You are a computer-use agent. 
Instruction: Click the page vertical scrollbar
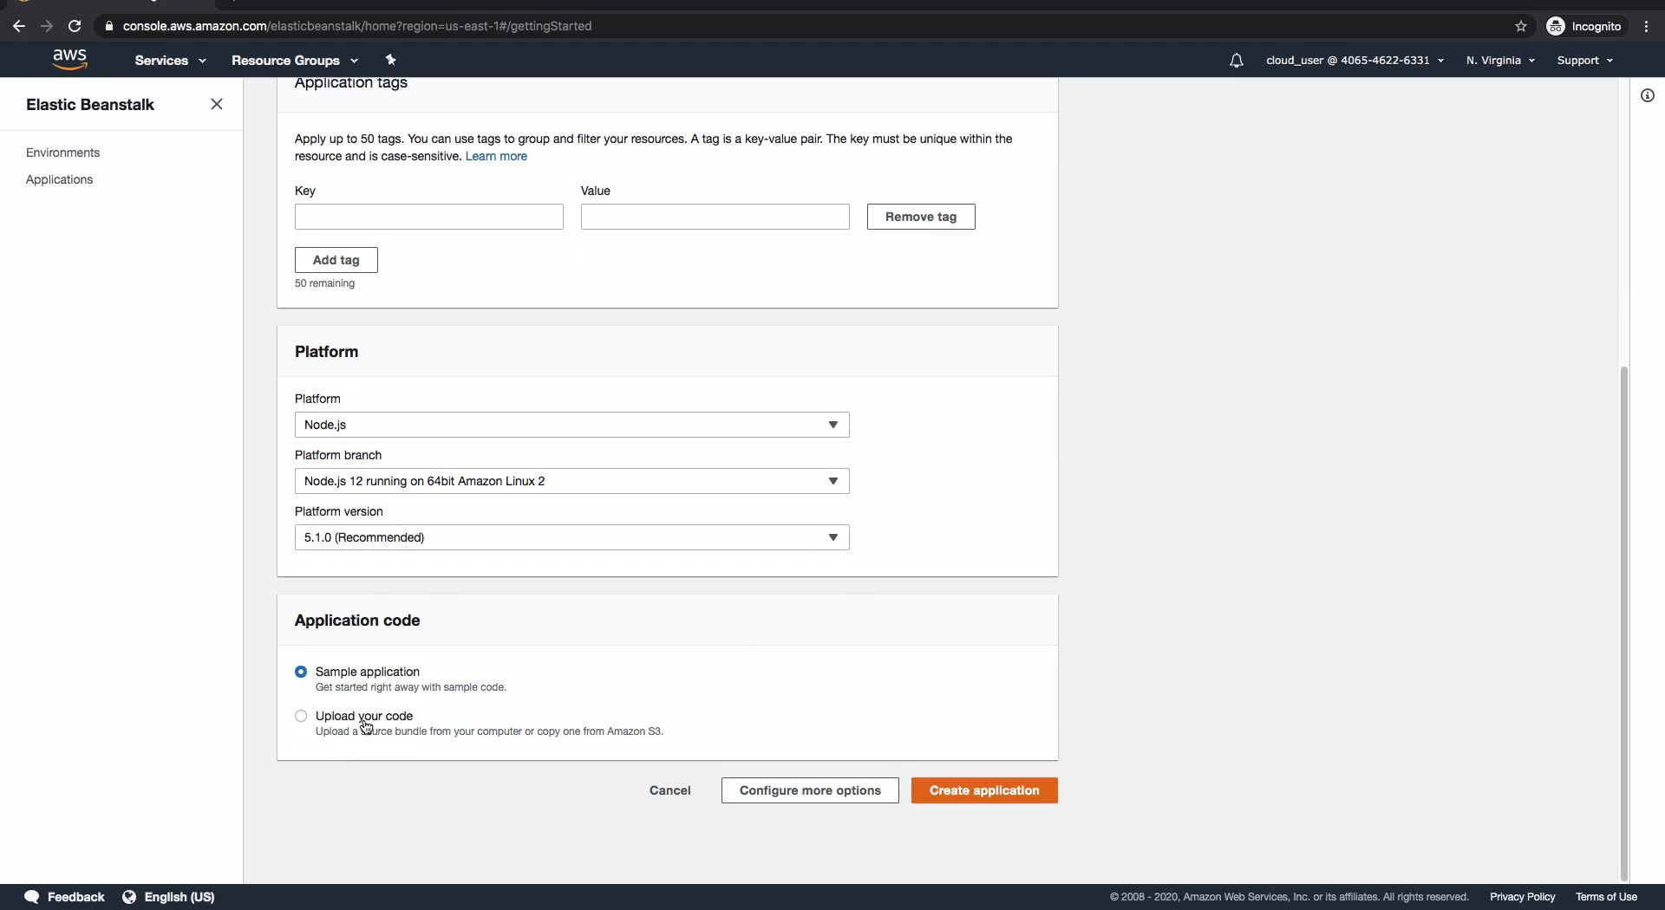[1624, 624]
